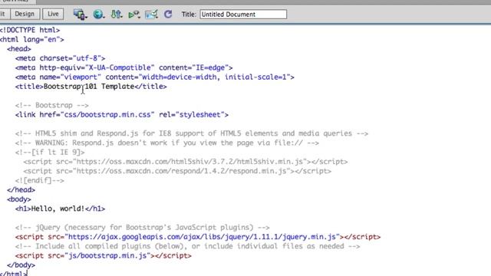This screenshot has width=491, height=276.
Task: Click the jquery.min.js script line
Action: click(x=198, y=237)
